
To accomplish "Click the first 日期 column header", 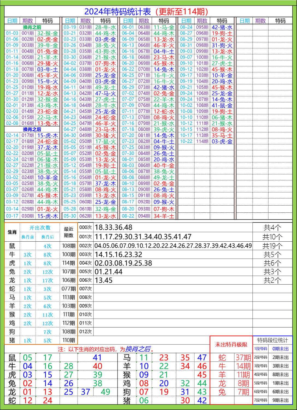I will pos(12,20).
